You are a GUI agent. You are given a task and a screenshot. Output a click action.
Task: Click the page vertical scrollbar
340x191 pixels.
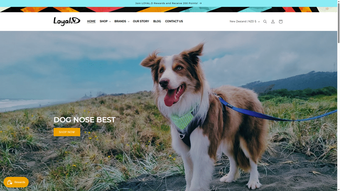(338, 95)
